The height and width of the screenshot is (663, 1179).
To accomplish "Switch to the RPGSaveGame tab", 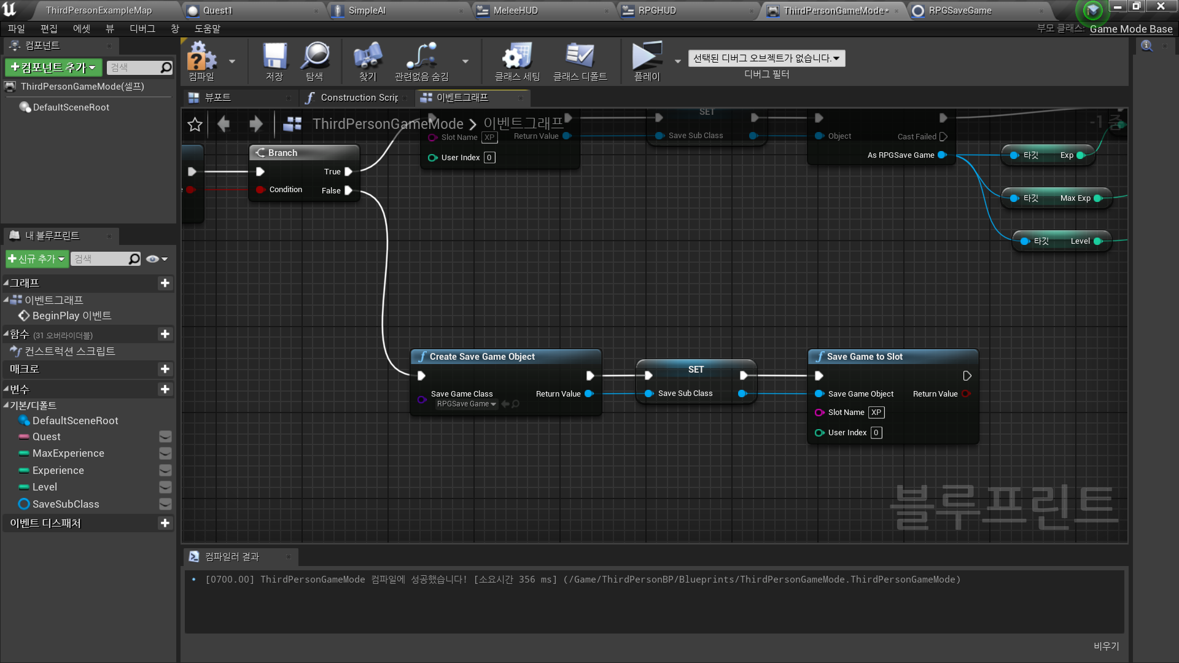I will (959, 10).
